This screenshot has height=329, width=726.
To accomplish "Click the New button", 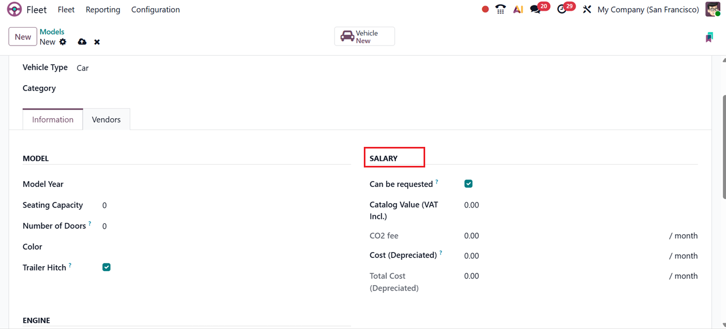I will click(23, 37).
